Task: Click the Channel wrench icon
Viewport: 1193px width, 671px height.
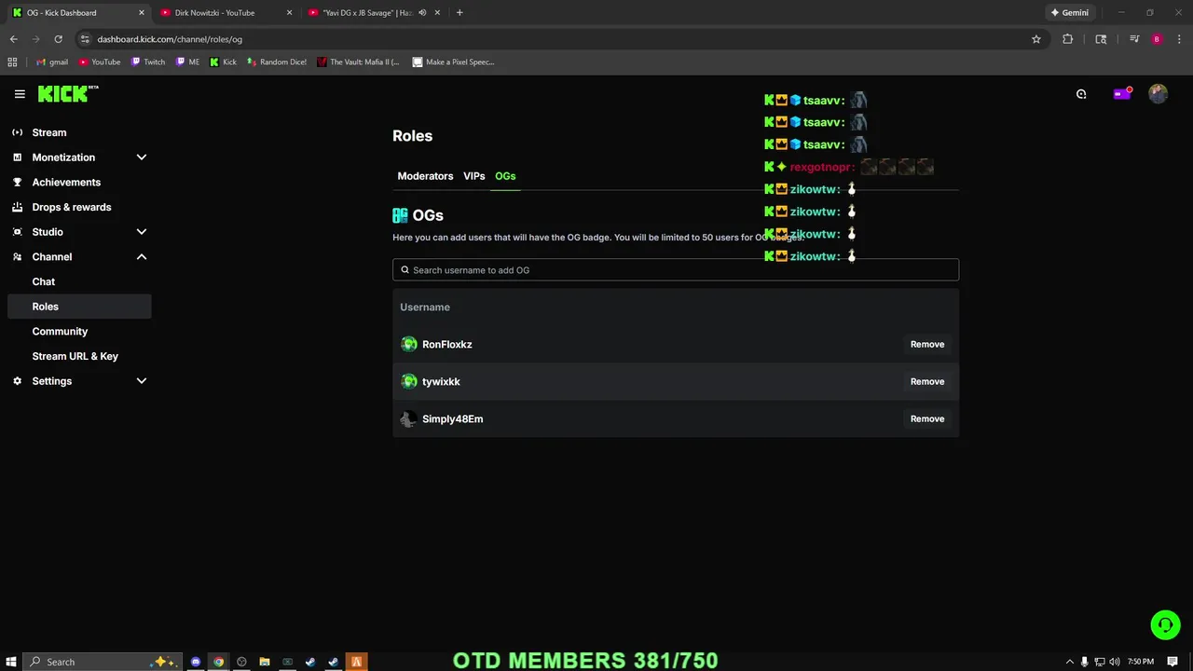Action: click(x=17, y=256)
